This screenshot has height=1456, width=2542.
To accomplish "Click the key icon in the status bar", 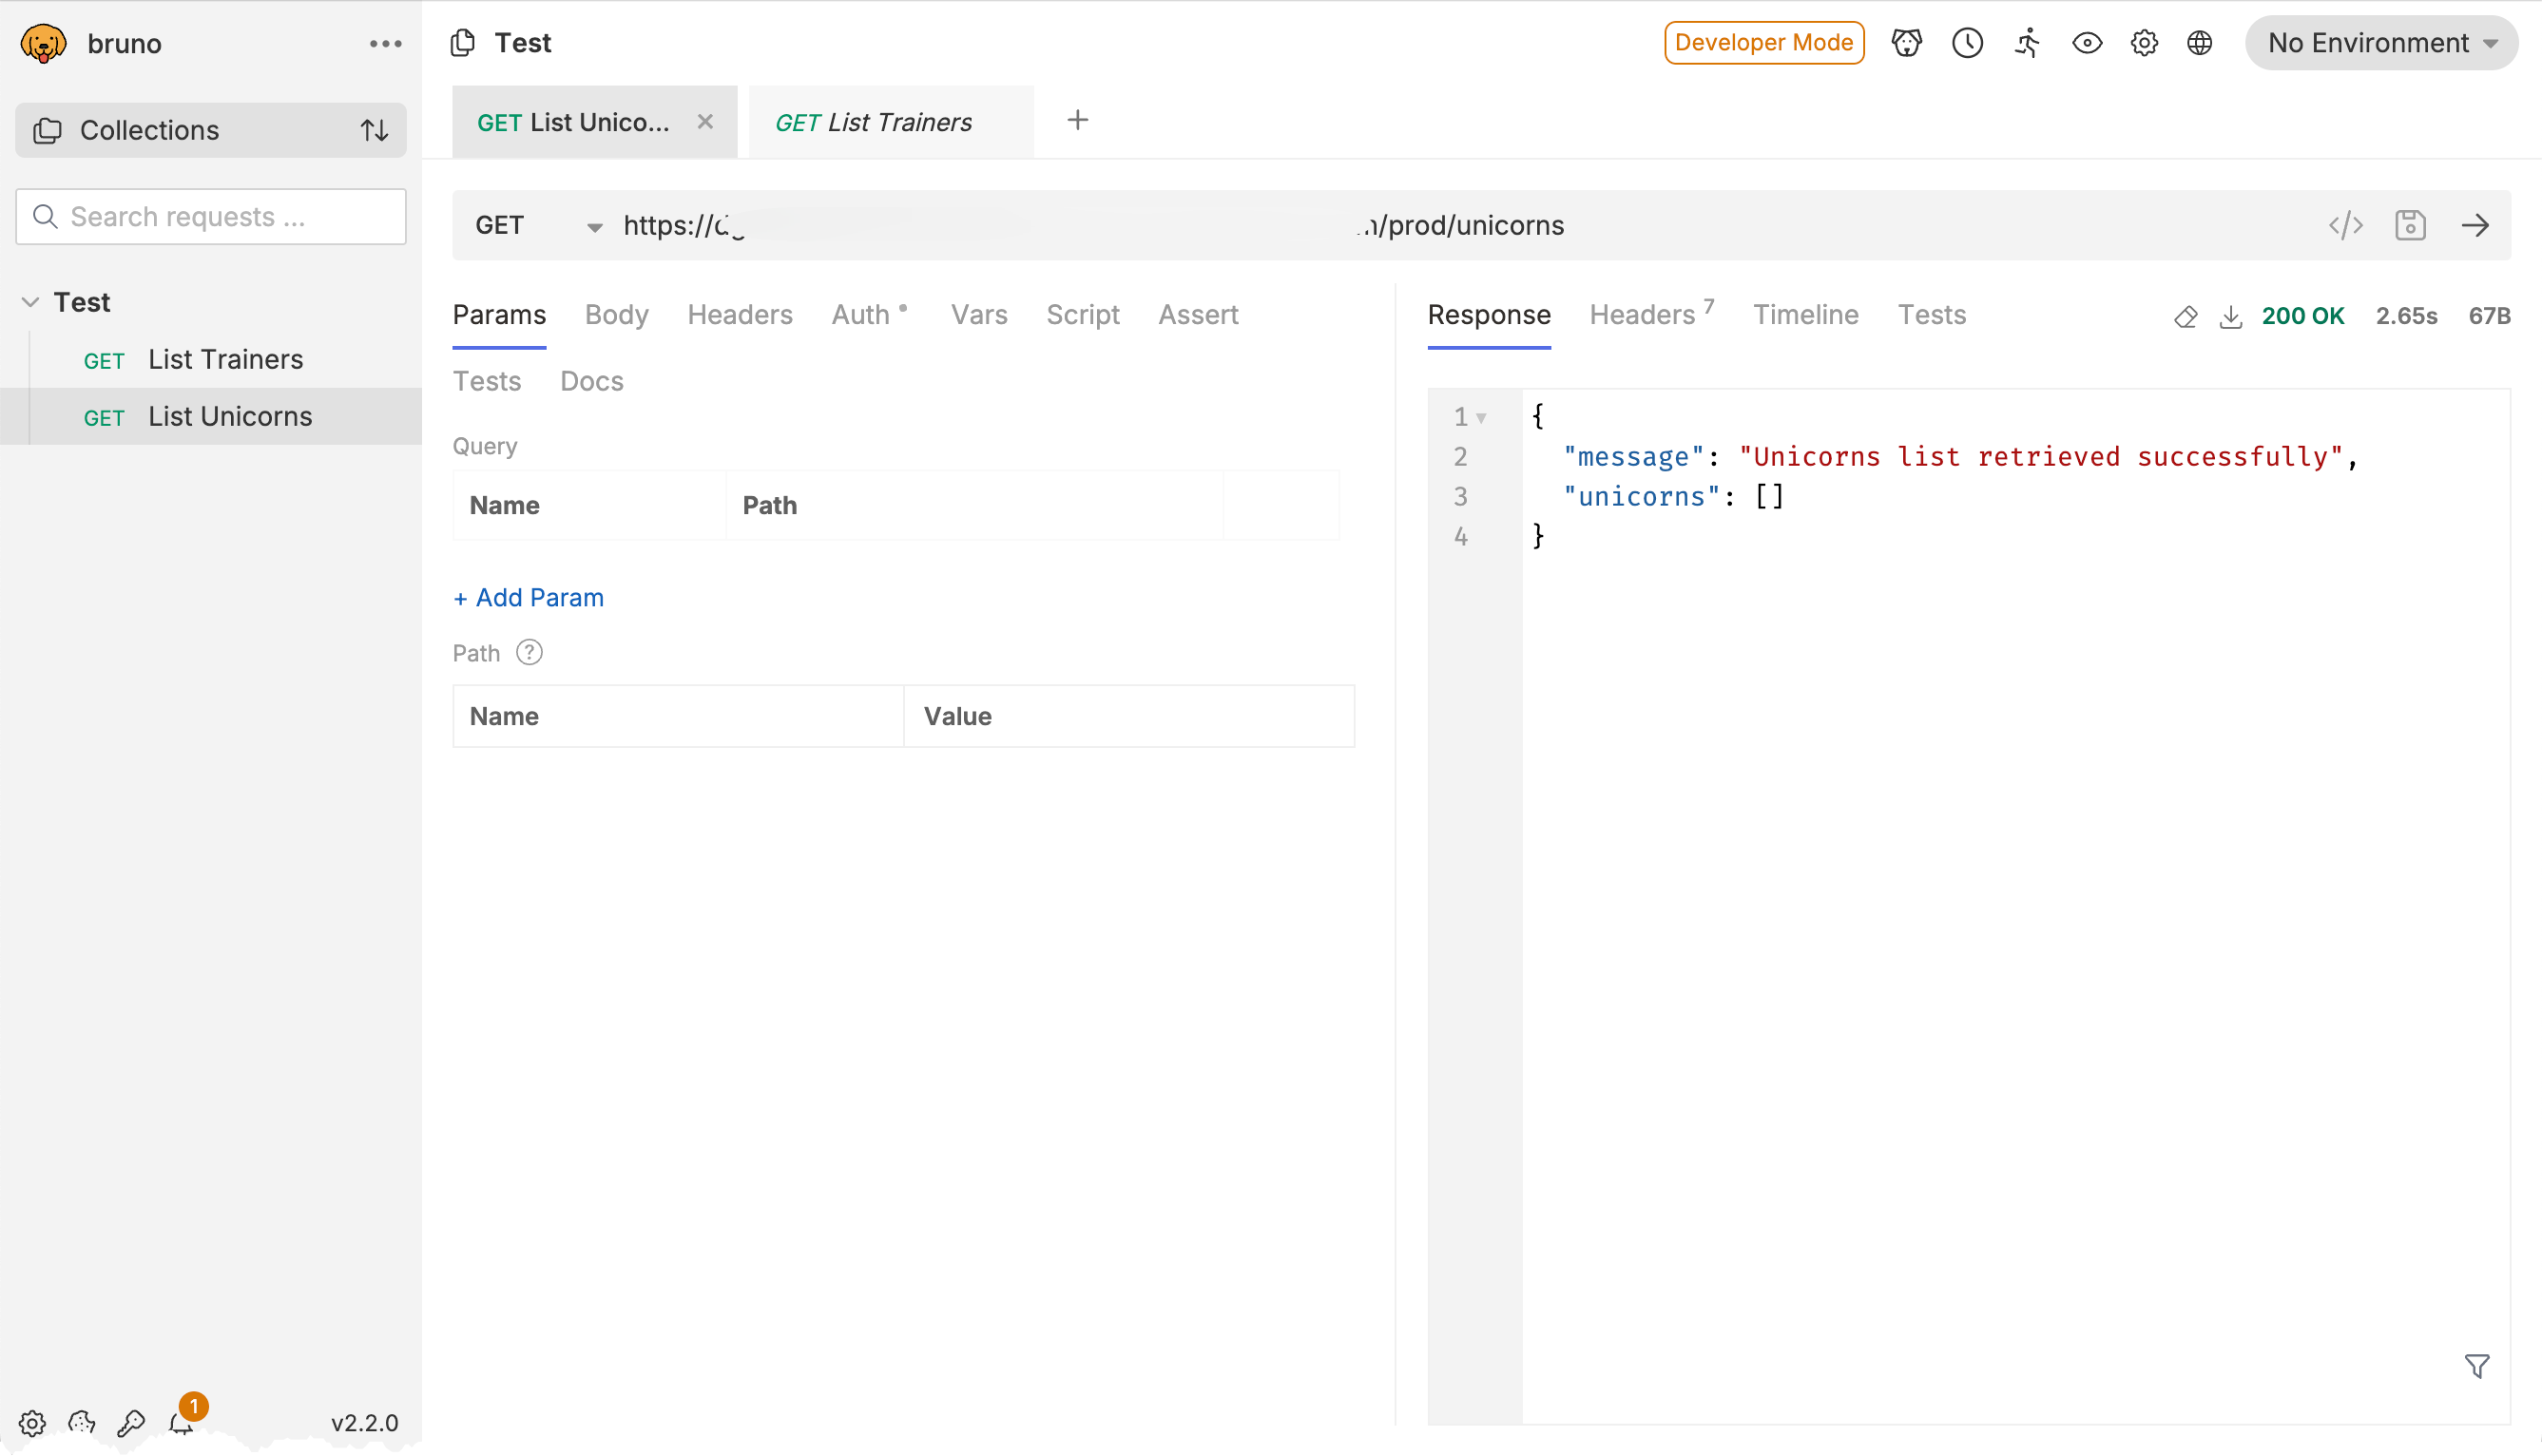I will point(131,1422).
